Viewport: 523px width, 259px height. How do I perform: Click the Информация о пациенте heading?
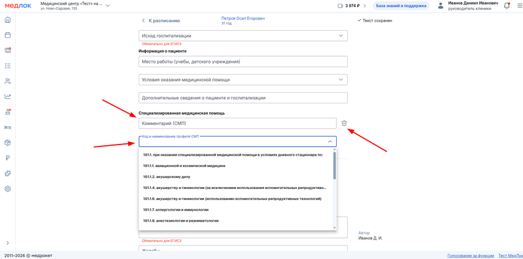tap(162, 51)
